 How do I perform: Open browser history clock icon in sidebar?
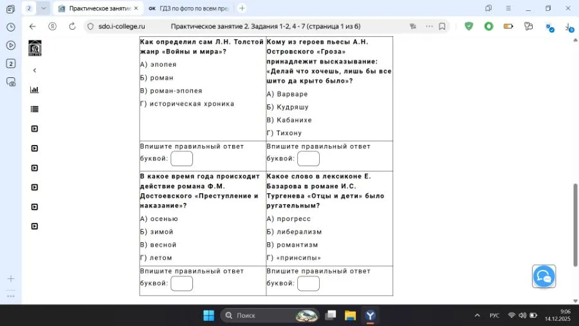[x=11, y=27]
